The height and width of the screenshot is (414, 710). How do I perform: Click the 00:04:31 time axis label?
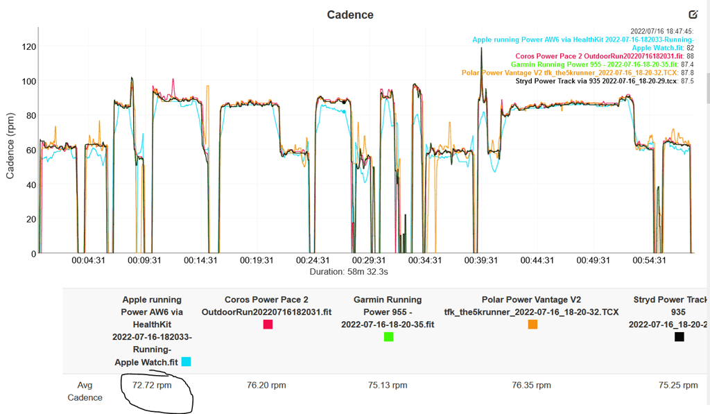click(88, 261)
